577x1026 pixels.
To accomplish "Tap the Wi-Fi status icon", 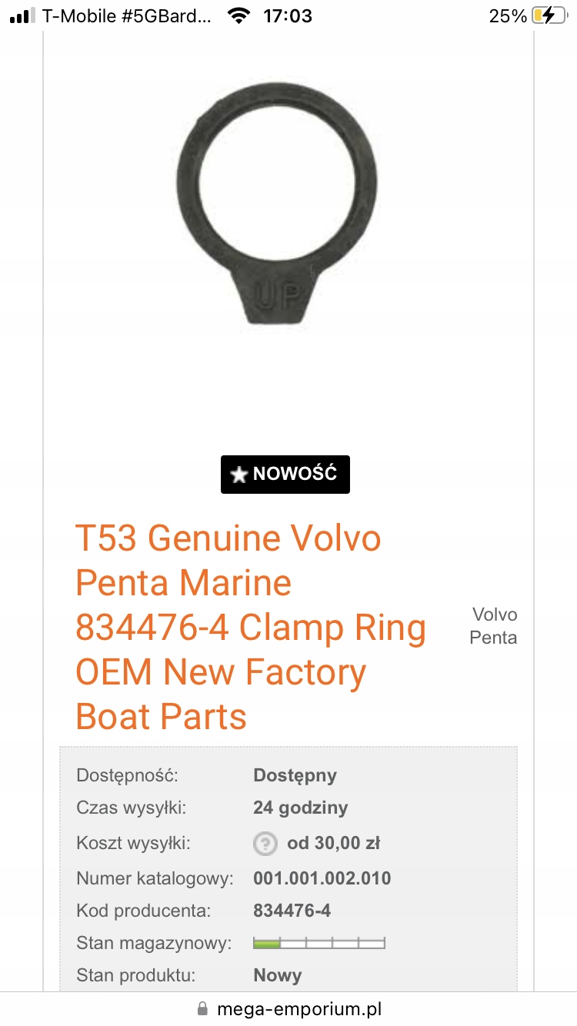I will click(x=239, y=15).
